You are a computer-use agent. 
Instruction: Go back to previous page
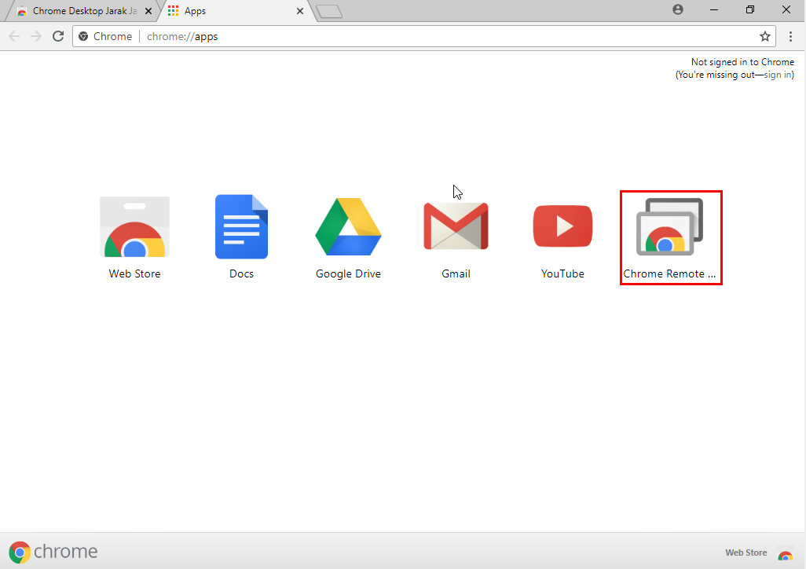[x=14, y=36]
